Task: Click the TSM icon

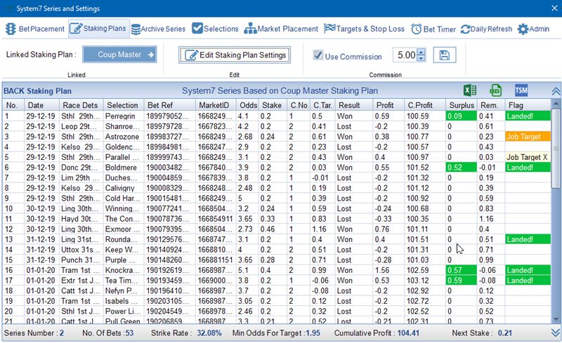Action: point(521,90)
